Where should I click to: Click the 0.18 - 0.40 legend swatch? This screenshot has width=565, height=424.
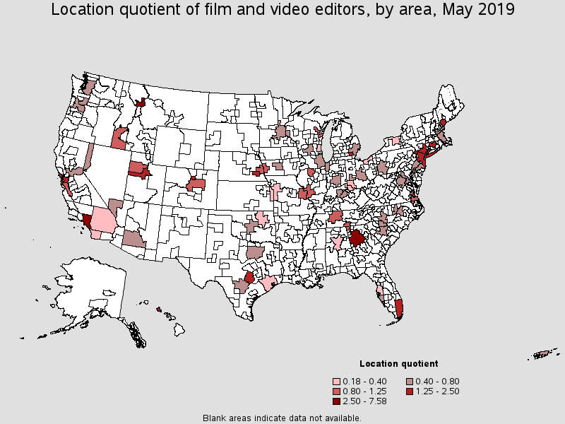[338, 381]
